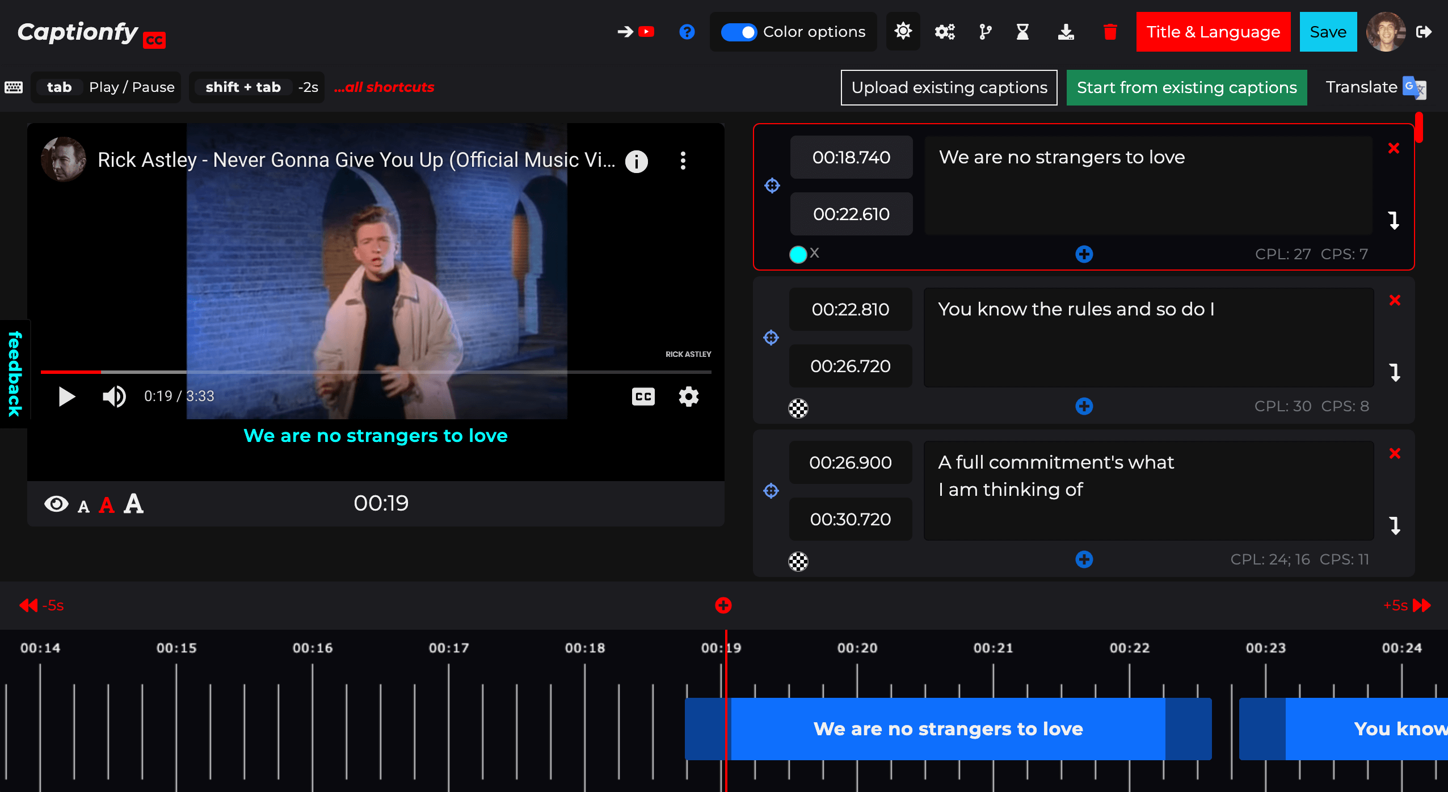Mute the video volume speaker
The width and height of the screenshot is (1448, 792).
click(x=114, y=396)
